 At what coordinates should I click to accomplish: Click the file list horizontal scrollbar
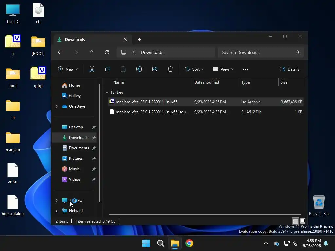pyautogui.click(x=205, y=214)
